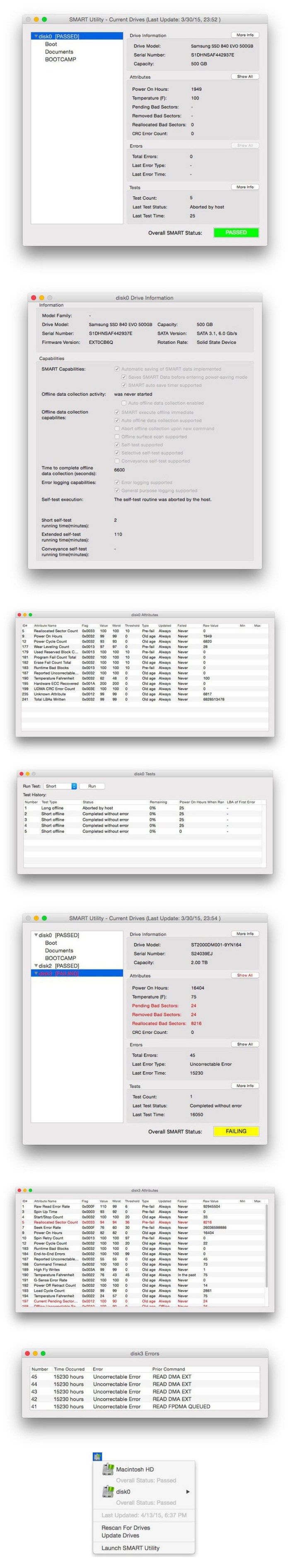Select BOOTCAMP volume in 23:54 window sidebar

pyautogui.click(x=60, y=958)
